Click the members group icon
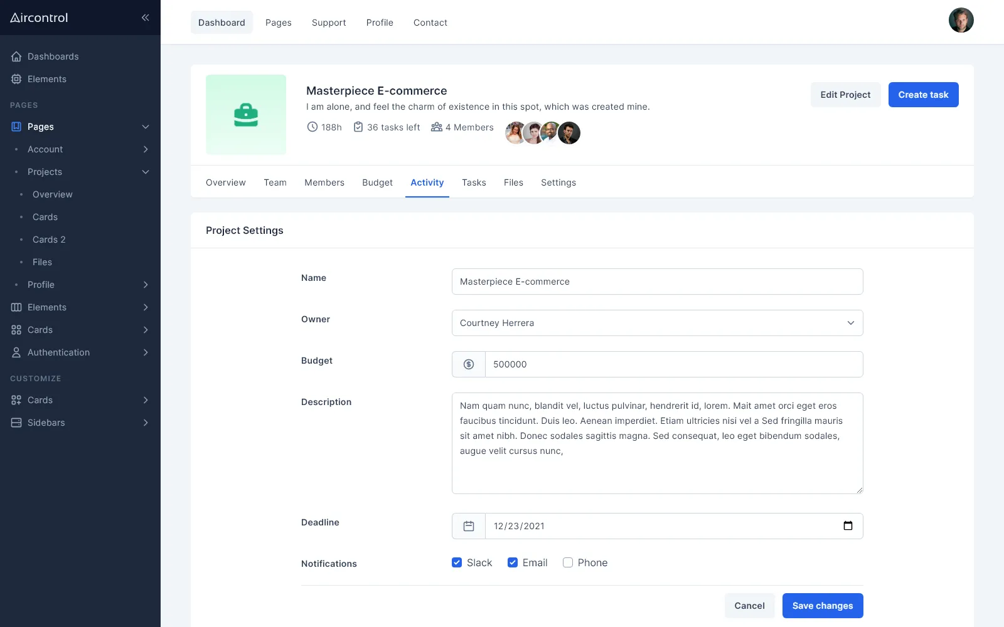This screenshot has height=627, width=1004. tap(437, 127)
